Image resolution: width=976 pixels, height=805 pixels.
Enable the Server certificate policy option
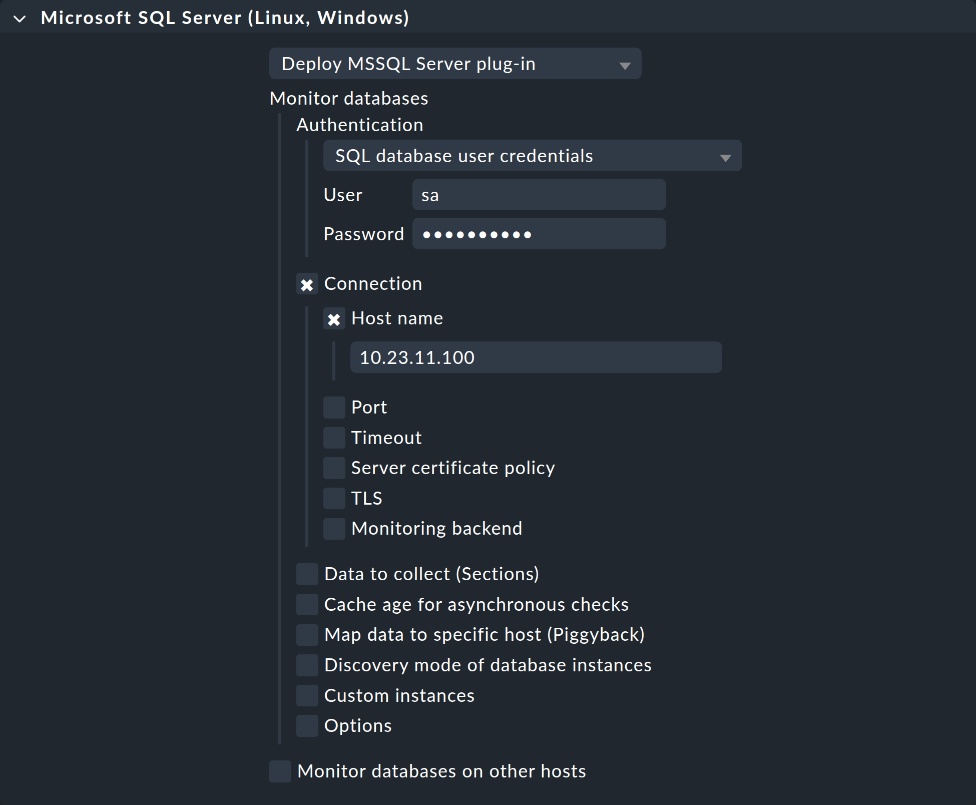(334, 468)
